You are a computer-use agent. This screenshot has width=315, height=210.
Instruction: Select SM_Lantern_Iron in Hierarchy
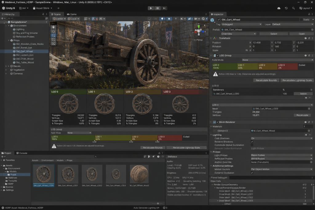[x=24, y=55]
